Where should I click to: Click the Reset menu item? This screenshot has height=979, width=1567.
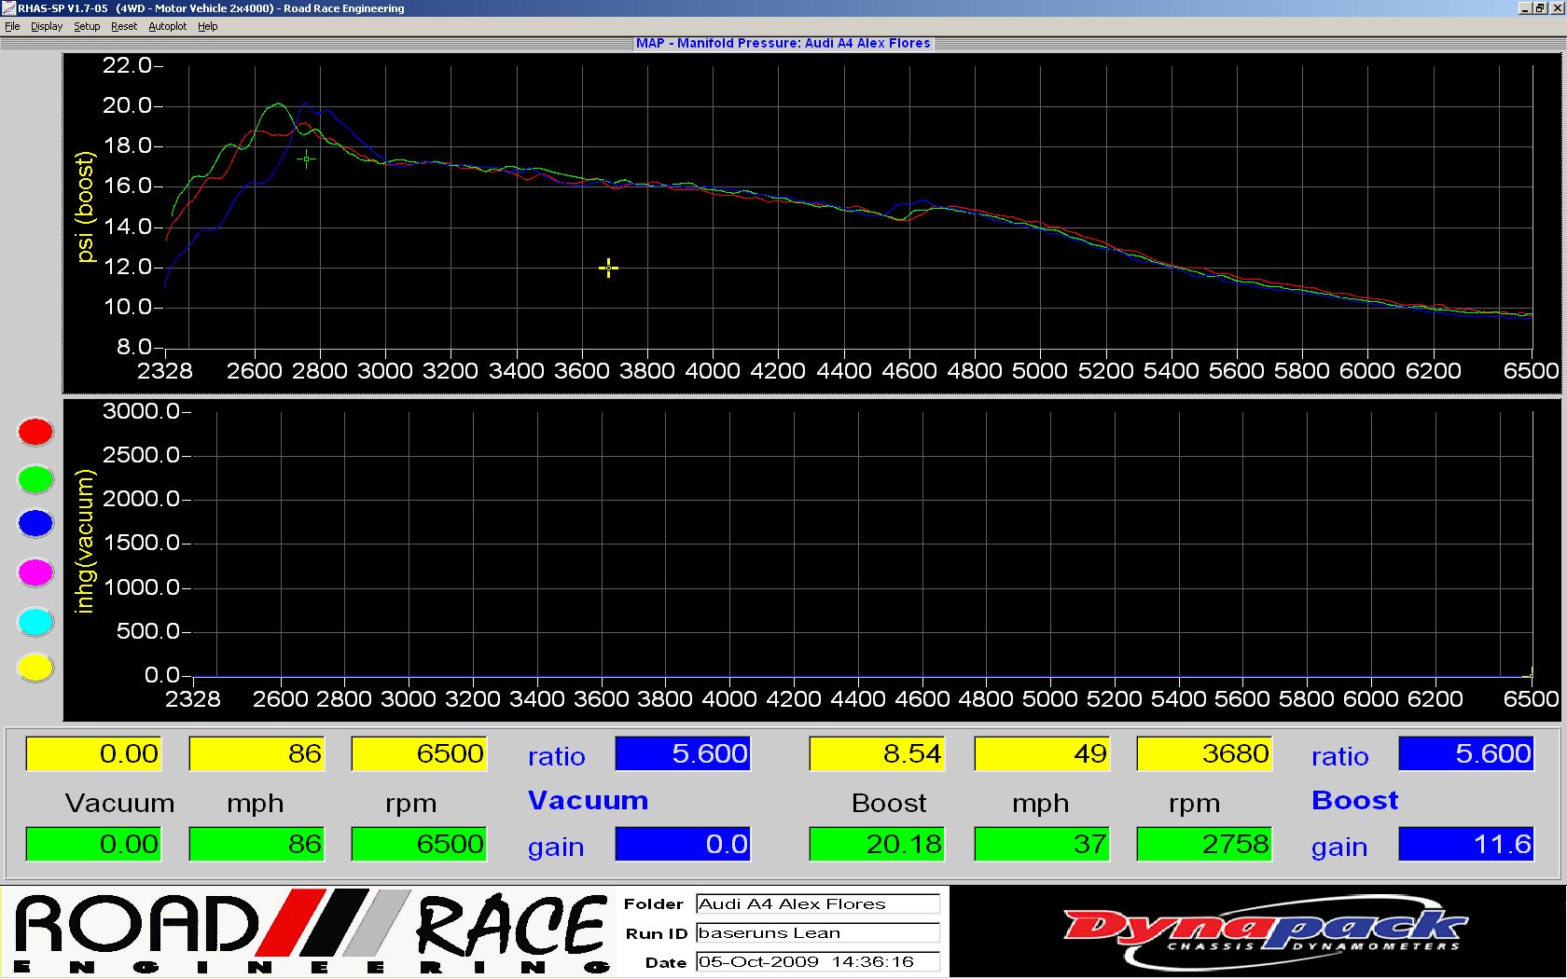click(x=123, y=26)
